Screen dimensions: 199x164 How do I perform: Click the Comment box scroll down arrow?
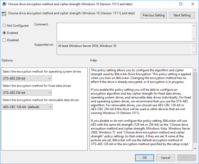pyautogui.click(x=194, y=39)
